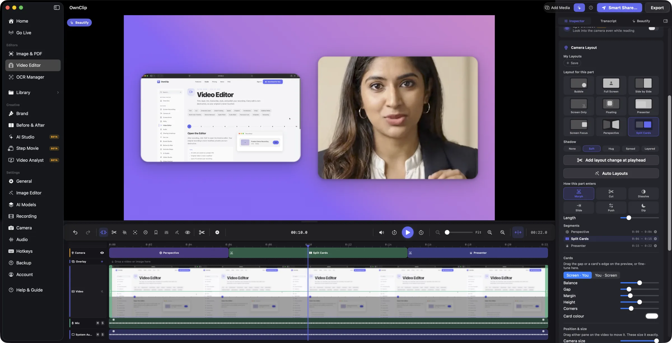Toggle the left sidebar icon
The width and height of the screenshot is (672, 343).
click(57, 8)
